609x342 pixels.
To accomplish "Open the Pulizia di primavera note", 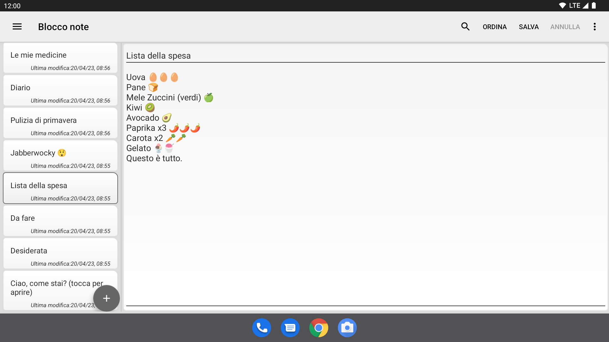I will click(x=60, y=123).
